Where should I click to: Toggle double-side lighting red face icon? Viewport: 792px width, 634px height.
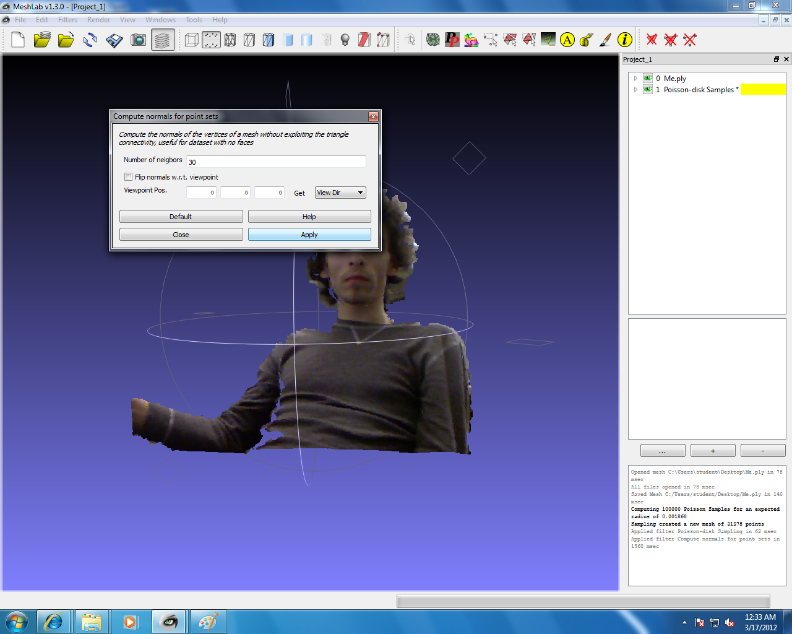point(364,40)
